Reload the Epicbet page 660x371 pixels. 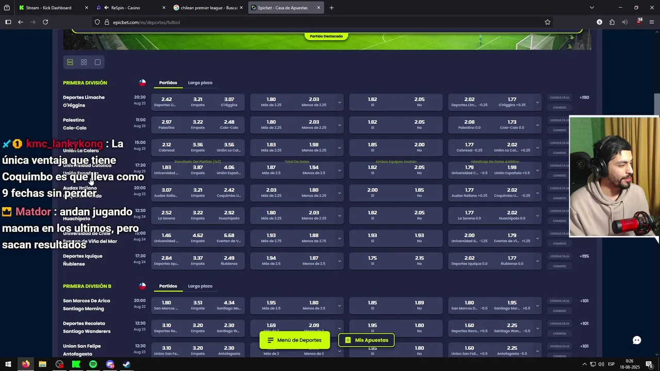[45, 22]
